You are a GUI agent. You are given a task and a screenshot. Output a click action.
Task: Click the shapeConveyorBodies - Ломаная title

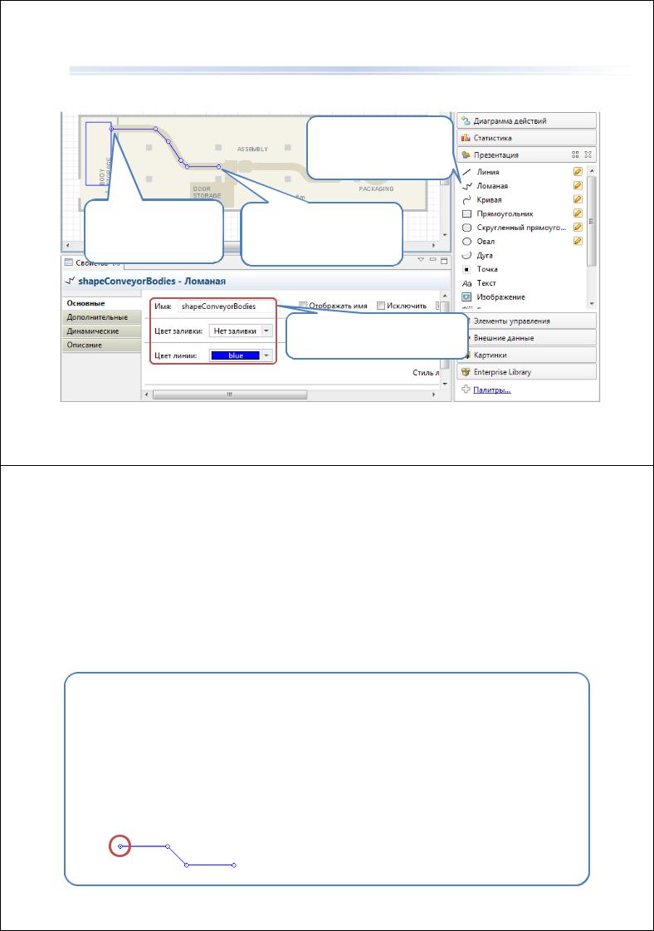pyautogui.click(x=152, y=282)
